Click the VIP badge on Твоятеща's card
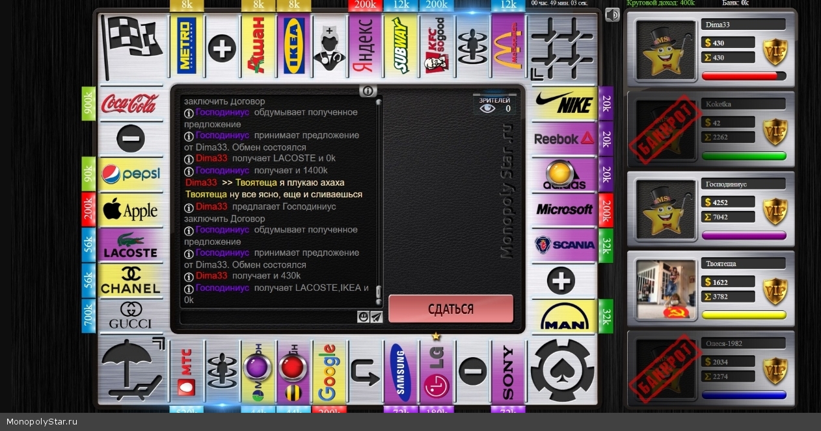Image resolution: width=821 pixels, height=431 pixels. point(775,291)
